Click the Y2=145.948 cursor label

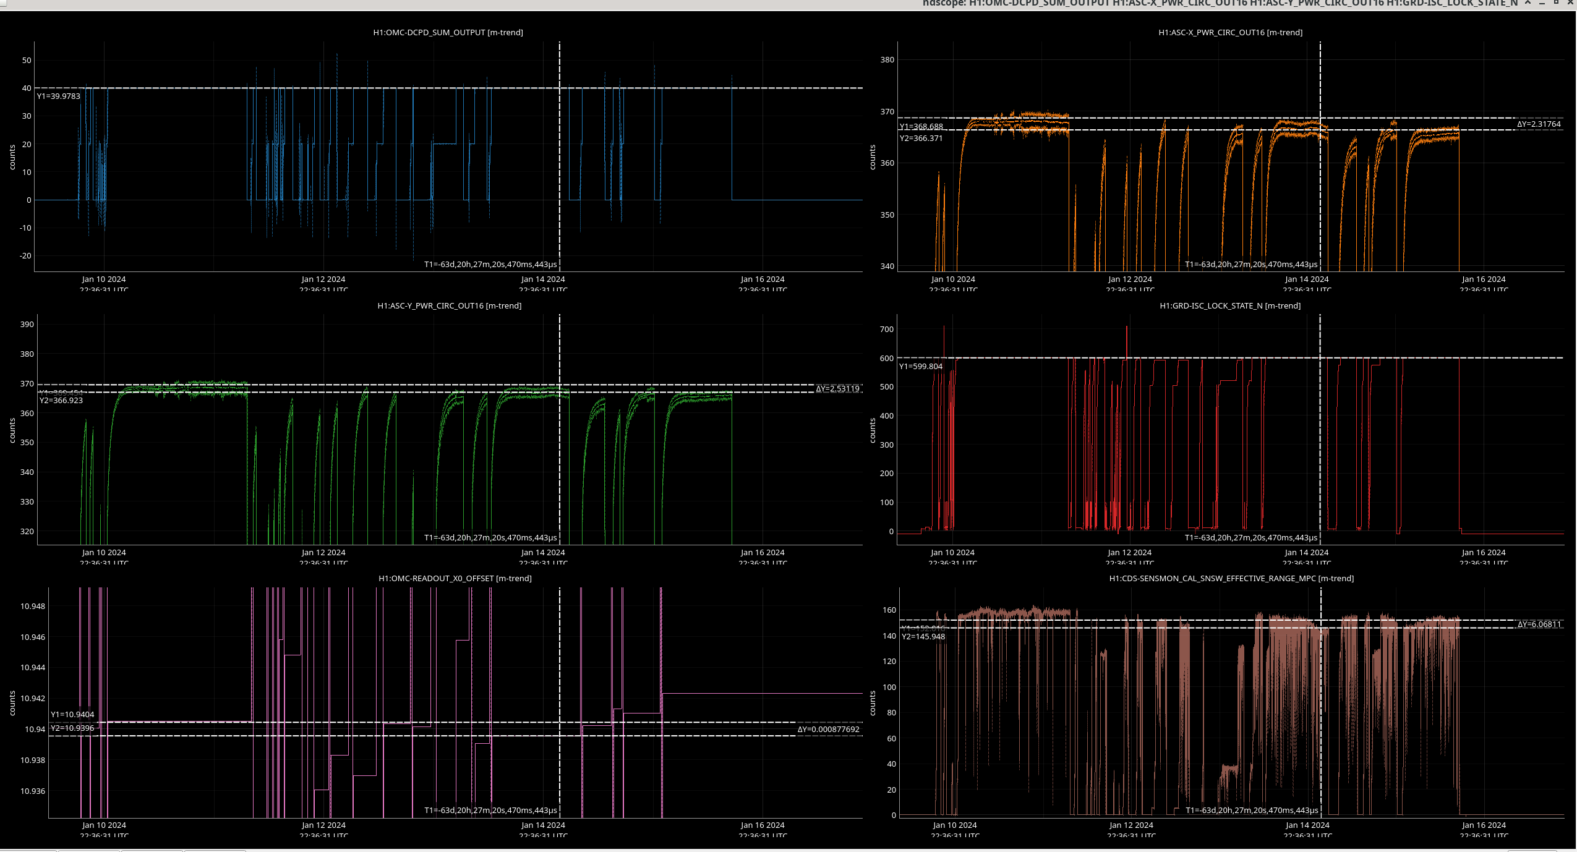click(923, 637)
